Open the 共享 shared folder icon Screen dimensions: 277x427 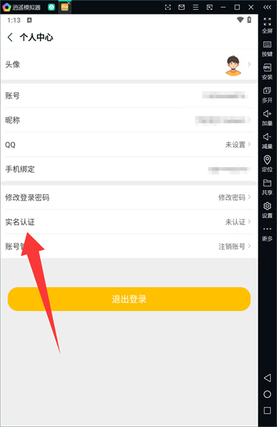coord(267,187)
